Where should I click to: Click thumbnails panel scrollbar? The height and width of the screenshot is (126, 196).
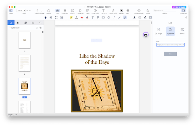pyautogui.click(x=43, y=32)
